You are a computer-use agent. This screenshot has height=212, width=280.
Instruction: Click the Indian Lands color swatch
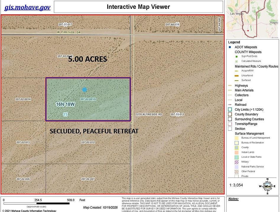click(237, 152)
